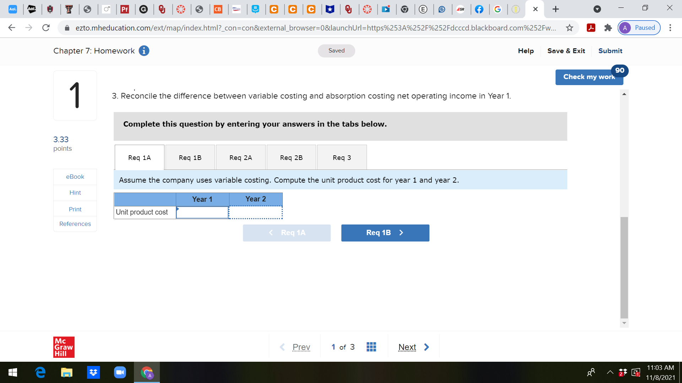682x383 pixels.
Task: Open the Facebook pinned tab
Action: (x=480, y=10)
